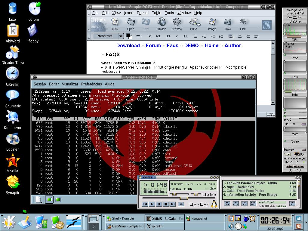Open the KDE K menu on panel
The height and width of the screenshot is (231, 308).
click(x=8, y=222)
